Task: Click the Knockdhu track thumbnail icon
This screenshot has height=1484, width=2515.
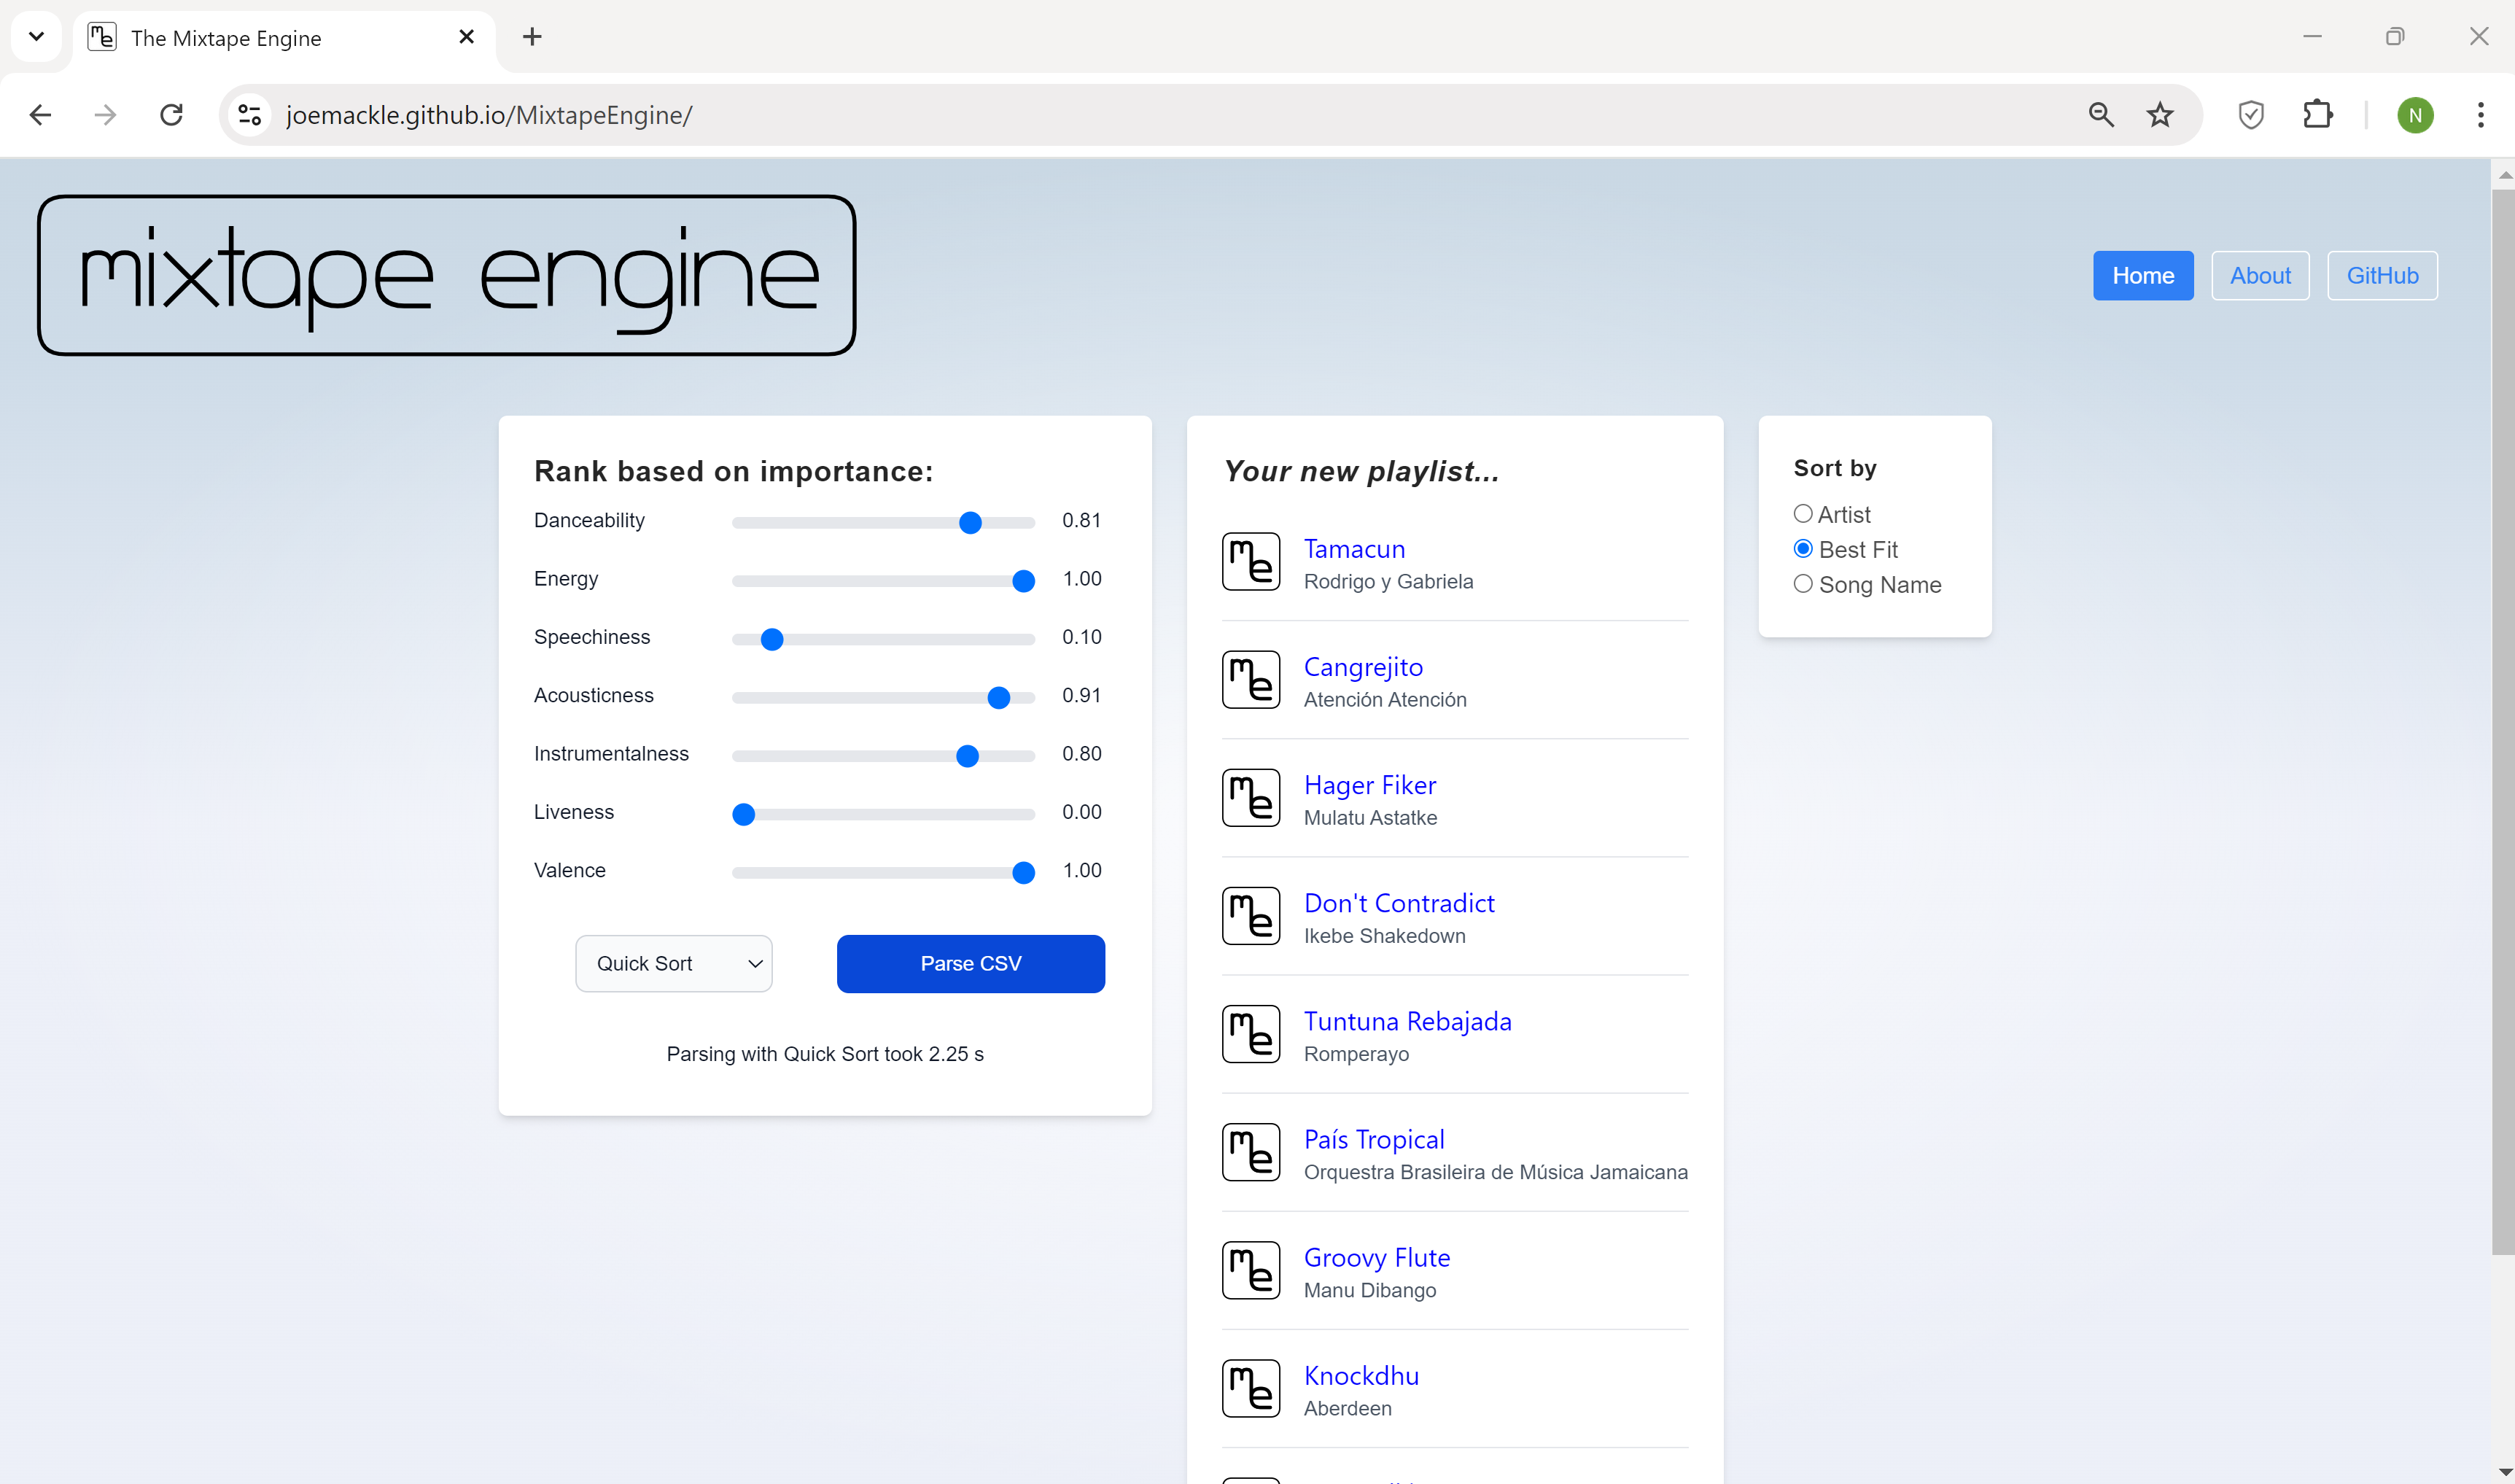Action: (1251, 1388)
